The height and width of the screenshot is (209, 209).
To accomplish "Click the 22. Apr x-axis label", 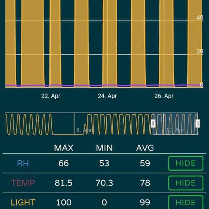I will [51, 96].
